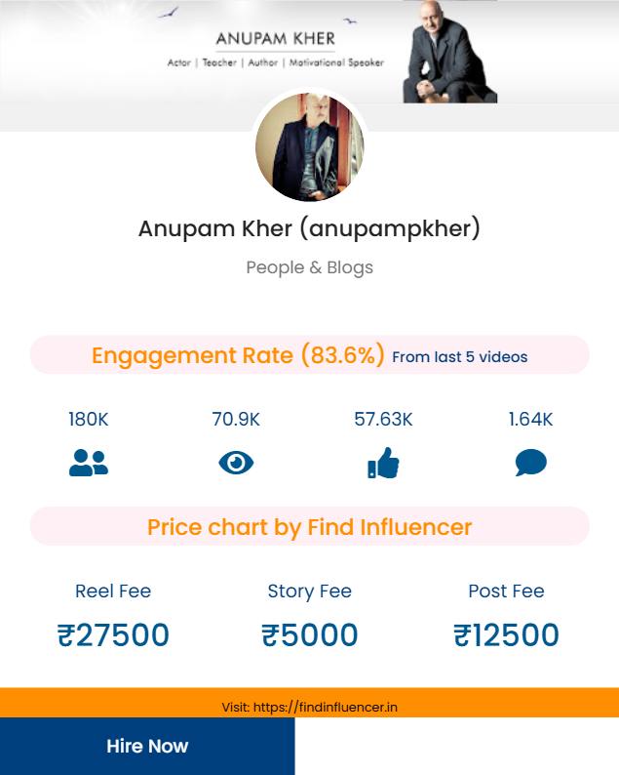Click the Engagement Rate banner
Viewport: 619px width, 775px height.
point(310,355)
